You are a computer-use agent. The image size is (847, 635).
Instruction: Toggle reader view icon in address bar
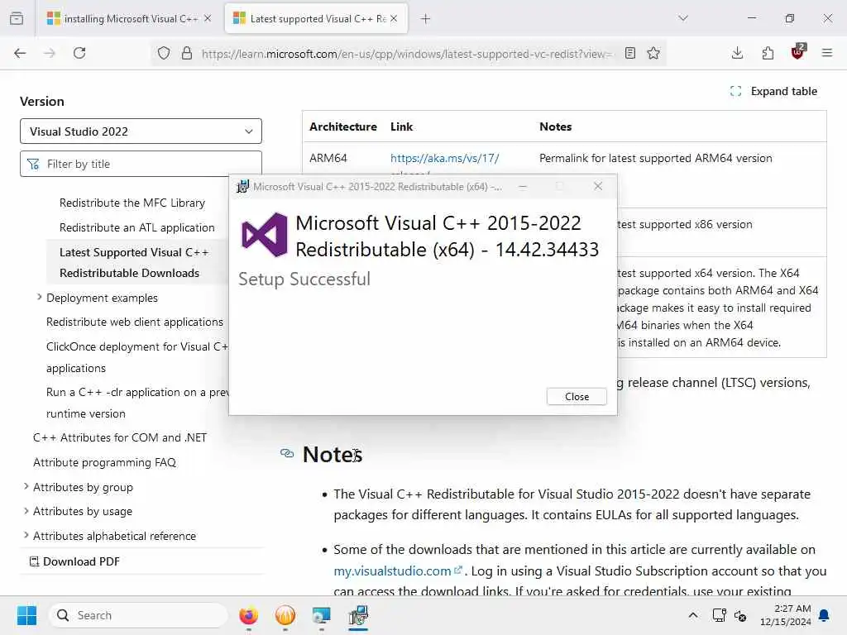[x=629, y=53]
